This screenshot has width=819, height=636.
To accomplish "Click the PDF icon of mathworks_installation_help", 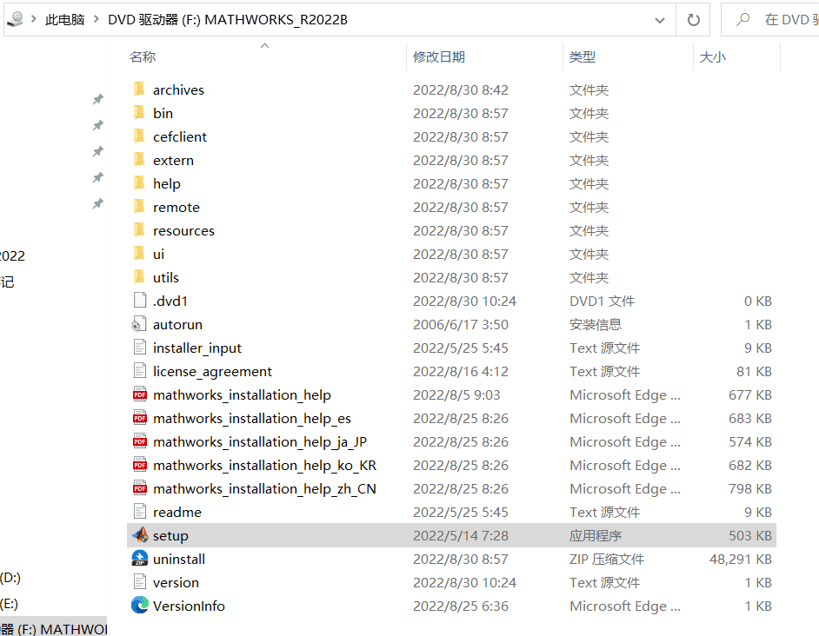I will pyautogui.click(x=139, y=394).
